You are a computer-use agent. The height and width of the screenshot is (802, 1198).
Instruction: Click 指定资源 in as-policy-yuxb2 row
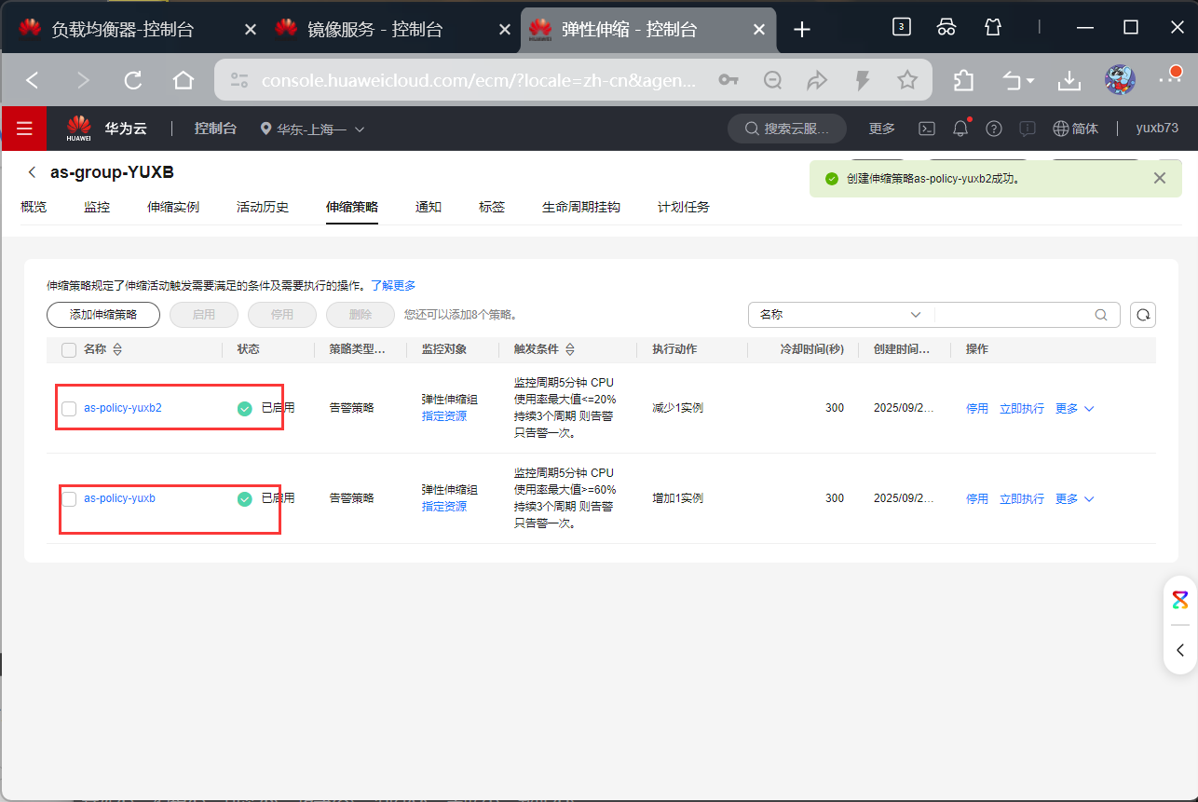click(x=444, y=415)
